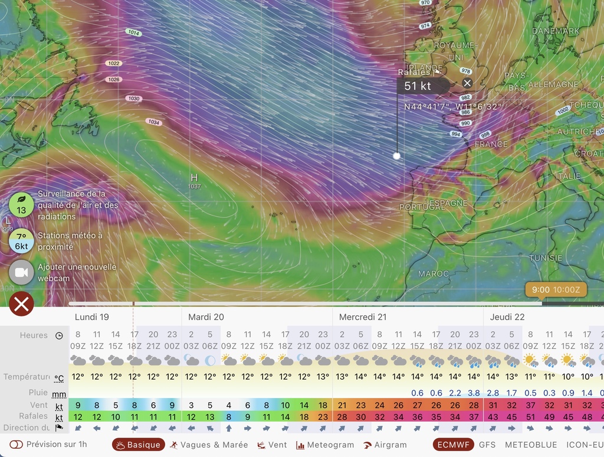The height and width of the screenshot is (457, 604).
Task: Click the white location marker on the map
Action: 396,156
